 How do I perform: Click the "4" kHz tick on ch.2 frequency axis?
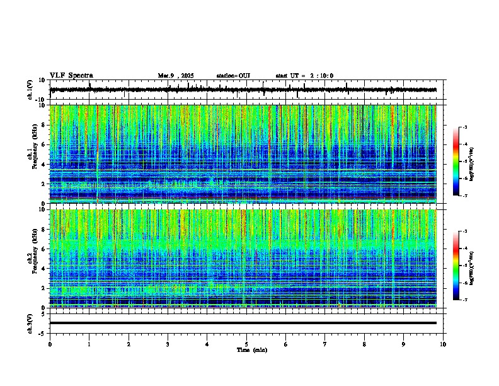pos(43,269)
